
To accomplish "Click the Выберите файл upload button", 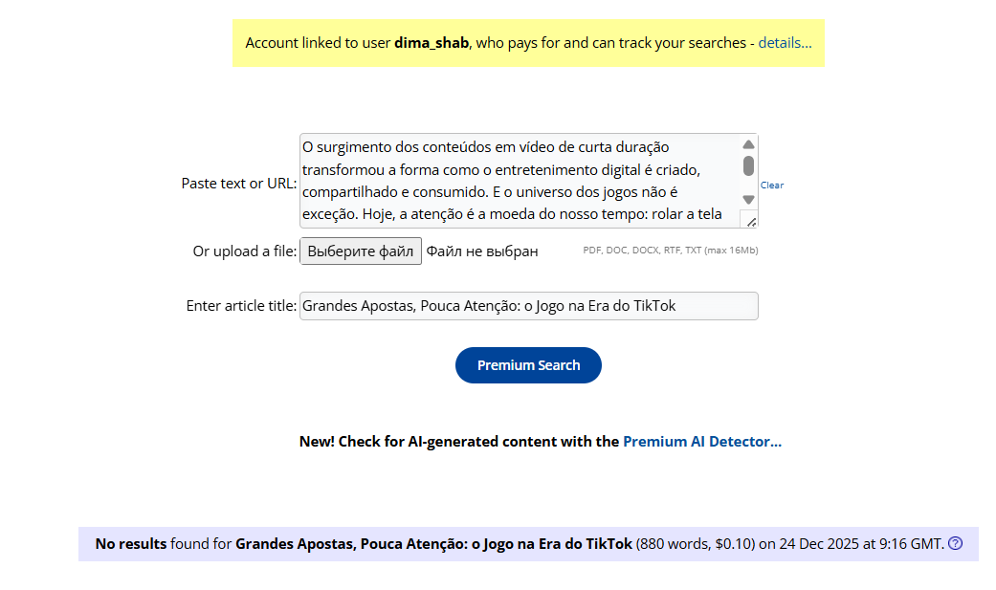I will [x=361, y=251].
